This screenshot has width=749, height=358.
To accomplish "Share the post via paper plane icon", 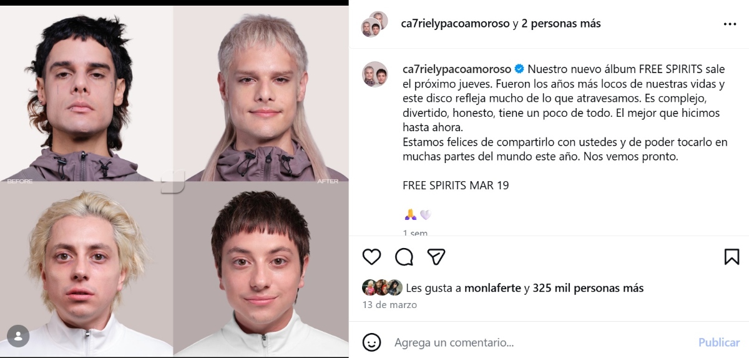I will (x=436, y=257).
